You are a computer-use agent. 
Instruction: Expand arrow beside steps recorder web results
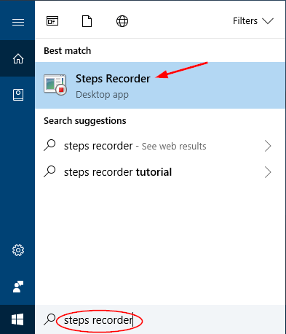268,146
